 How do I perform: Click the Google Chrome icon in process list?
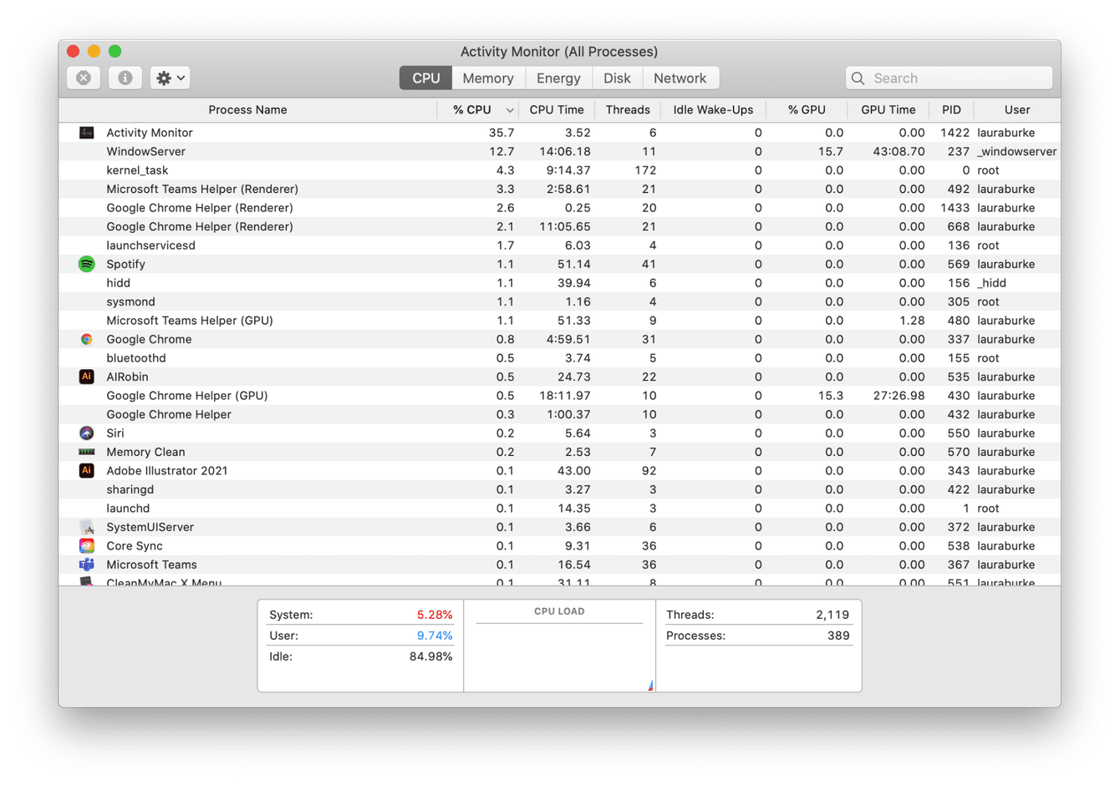pos(86,339)
